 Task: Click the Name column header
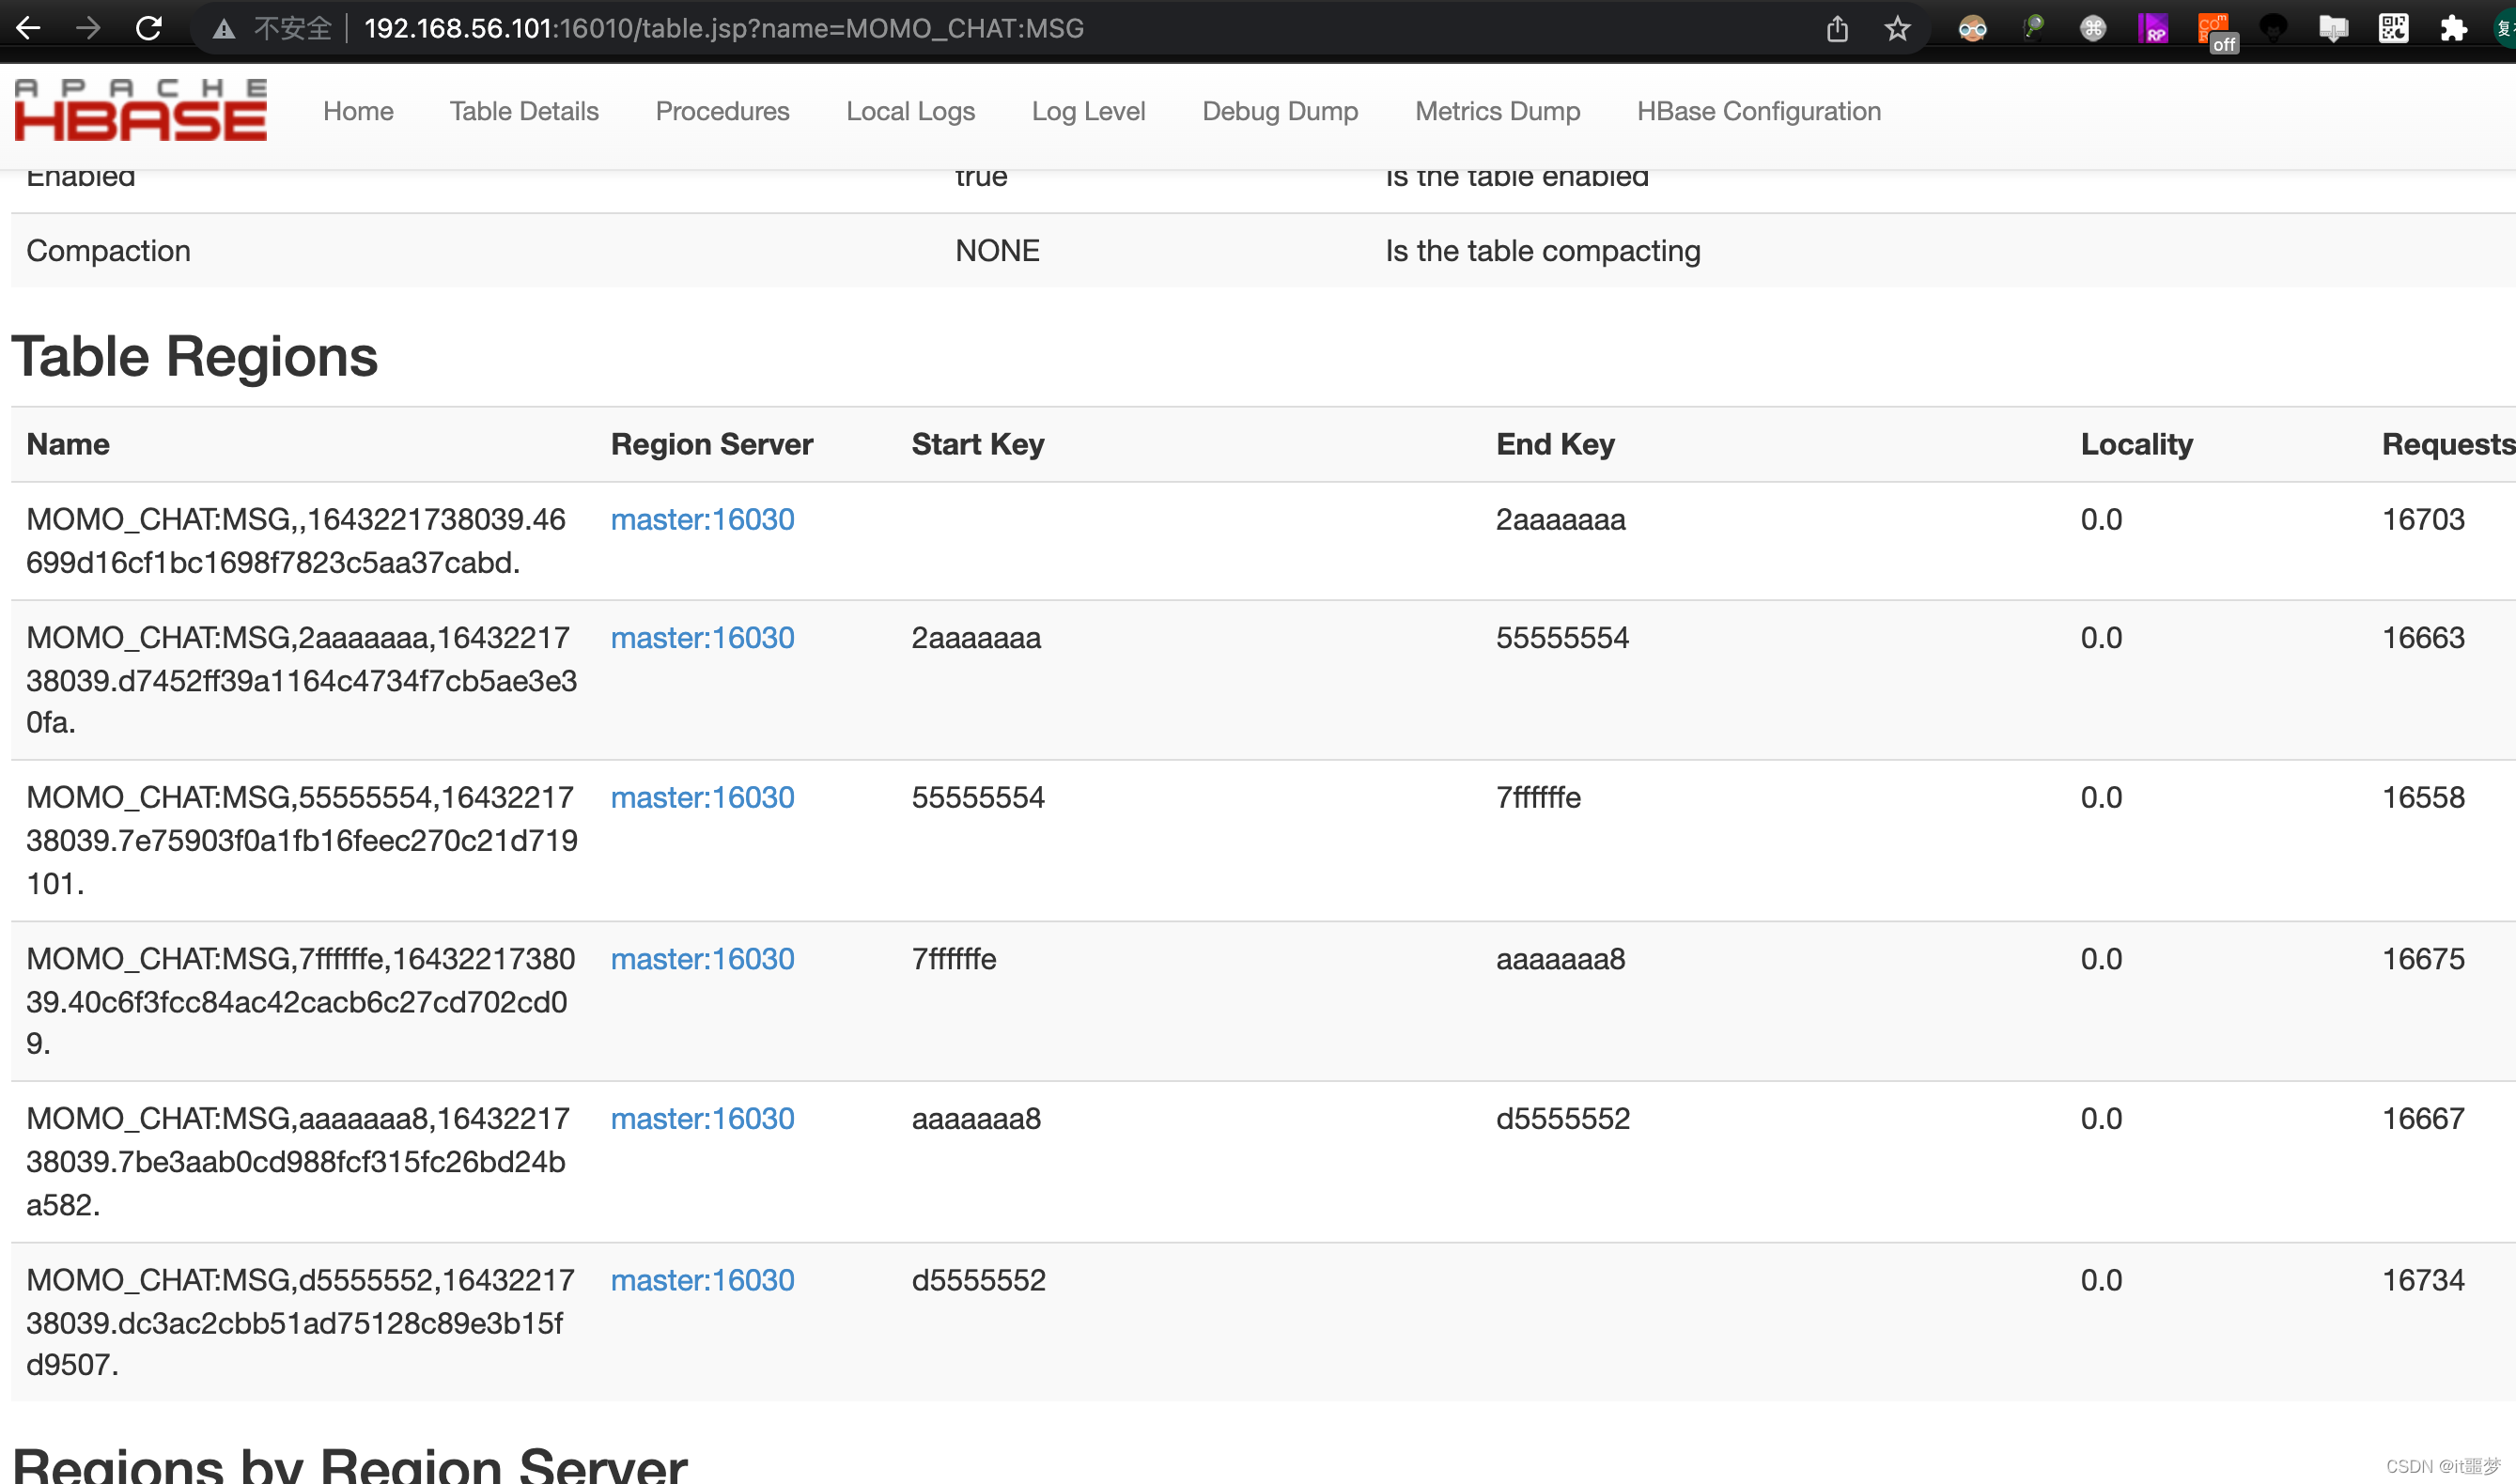coord(68,444)
